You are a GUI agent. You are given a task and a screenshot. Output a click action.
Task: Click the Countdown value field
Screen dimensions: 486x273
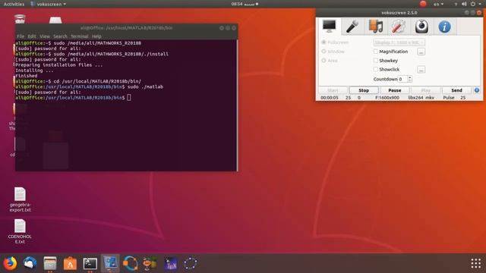pos(402,79)
